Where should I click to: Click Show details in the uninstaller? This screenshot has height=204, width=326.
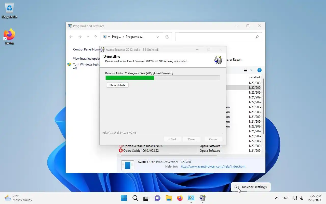[x=117, y=85]
